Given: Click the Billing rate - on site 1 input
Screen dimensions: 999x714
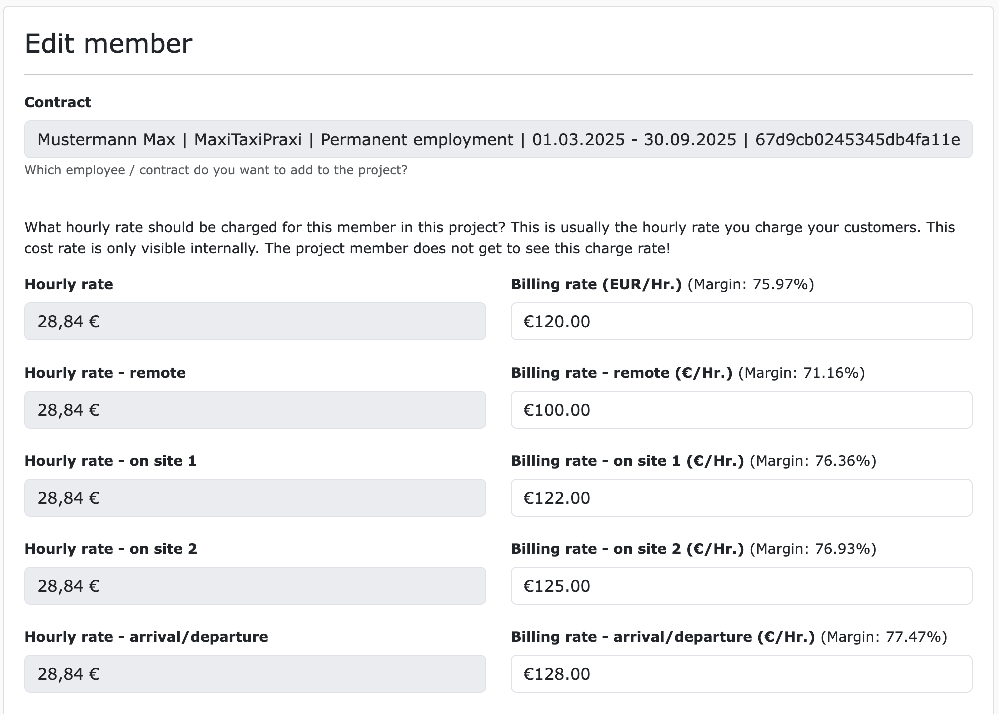Looking at the screenshot, I should click(x=741, y=498).
